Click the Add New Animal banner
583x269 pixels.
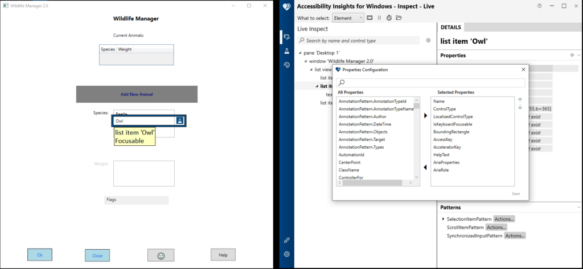(137, 94)
